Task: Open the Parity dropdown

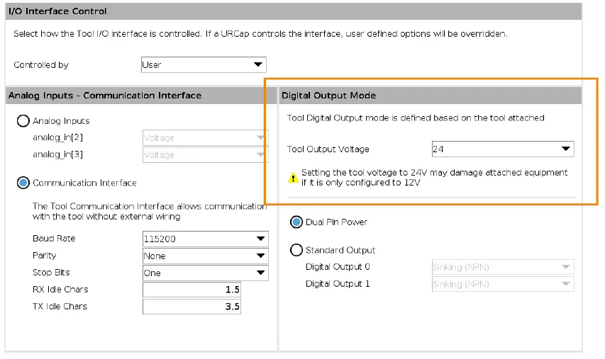Action: point(205,256)
